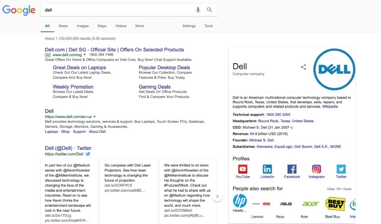Viewport: 381px width, 224px height.
Task: Click the voice search microphone icon
Action: pos(198,10)
